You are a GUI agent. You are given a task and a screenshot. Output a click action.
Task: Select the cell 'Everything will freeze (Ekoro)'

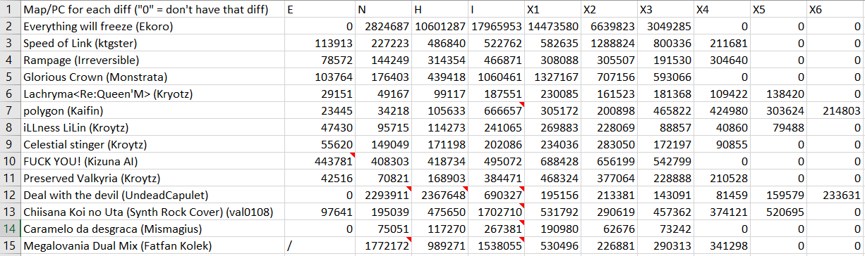pyautogui.click(x=152, y=27)
